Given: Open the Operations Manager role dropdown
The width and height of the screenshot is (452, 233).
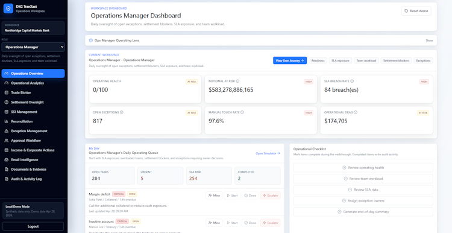Looking at the screenshot, I should [x=33, y=47].
